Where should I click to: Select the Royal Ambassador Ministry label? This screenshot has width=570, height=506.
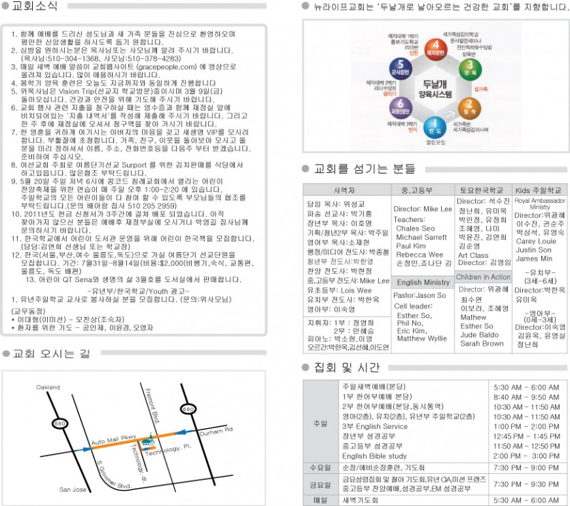(x=540, y=203)
